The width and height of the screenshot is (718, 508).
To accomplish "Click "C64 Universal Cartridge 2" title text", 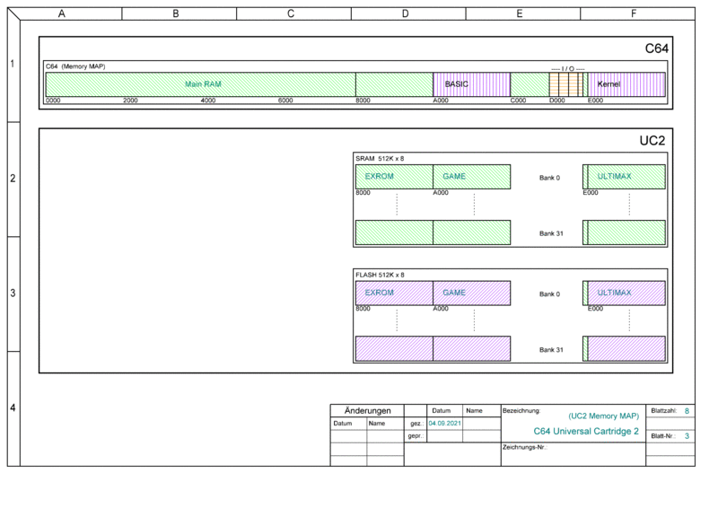I will [586, 432].
